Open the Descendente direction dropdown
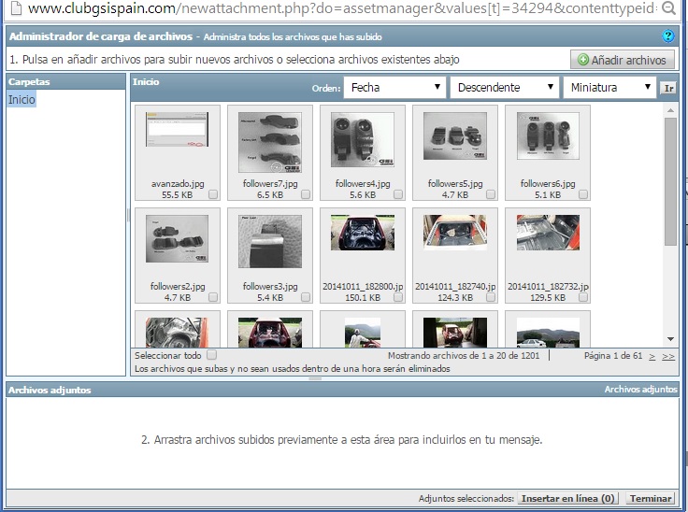The image size is (688, 512). click(503, 88)
